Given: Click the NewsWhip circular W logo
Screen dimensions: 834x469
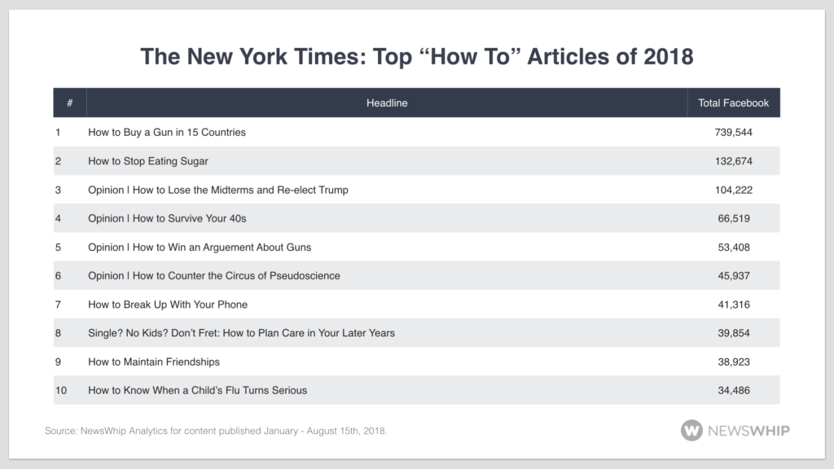Looking at the screenshot, I should point(694,432).
